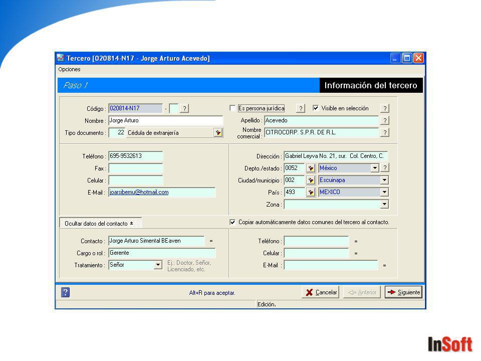The height and width of the screenshot is (361, 481).
Task: Open the Tratamiento Señor dropdown
Action: (x=158, y=265)
